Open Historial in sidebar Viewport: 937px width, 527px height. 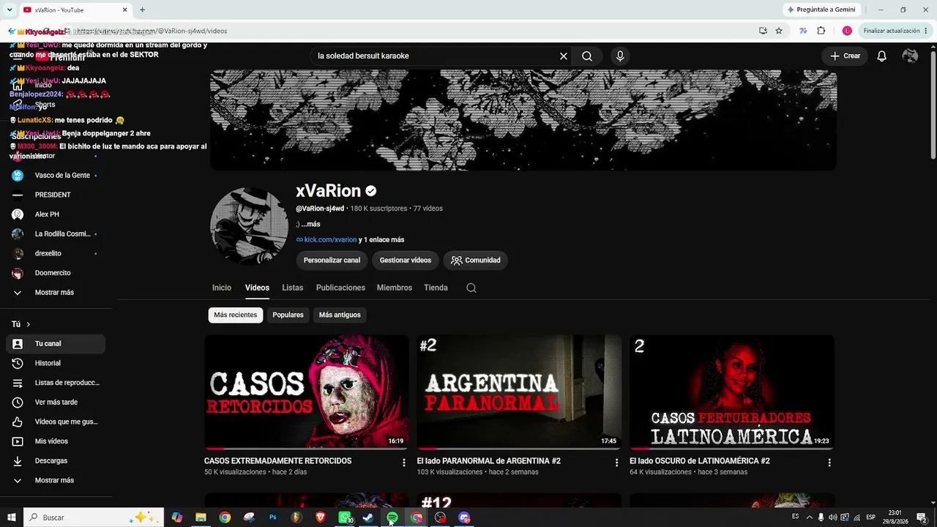pos(55,363)
